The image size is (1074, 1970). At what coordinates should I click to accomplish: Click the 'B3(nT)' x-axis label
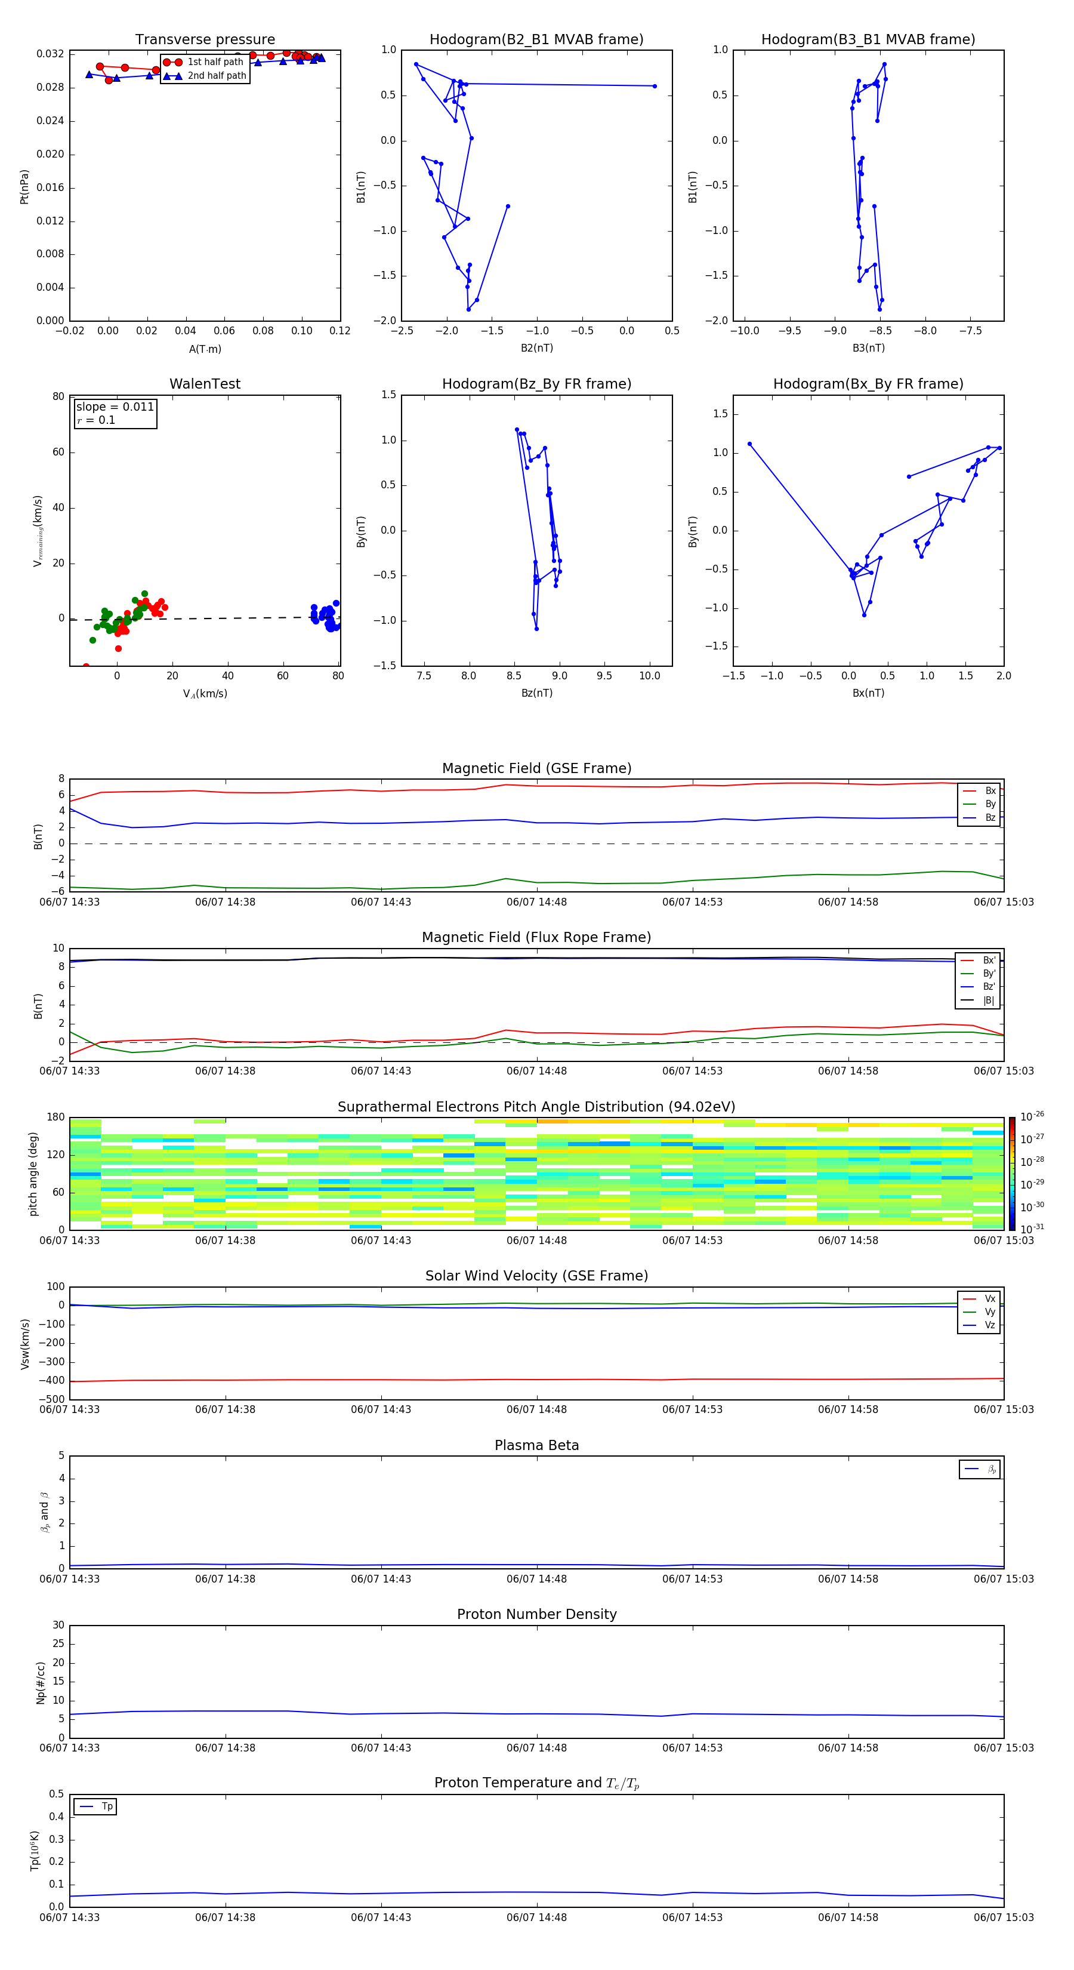(x=868, y=348)
